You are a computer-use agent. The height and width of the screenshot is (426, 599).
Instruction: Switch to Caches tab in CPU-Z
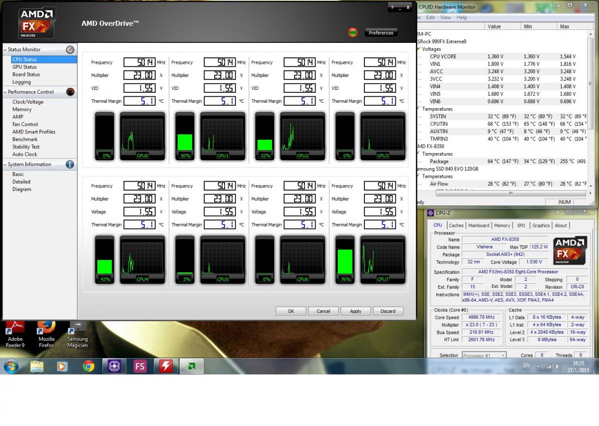pos(456,225)
